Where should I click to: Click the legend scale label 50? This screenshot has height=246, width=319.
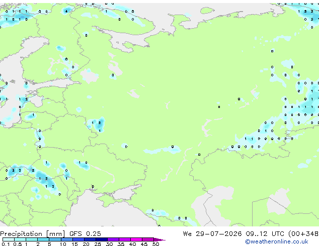pos(155,244)
